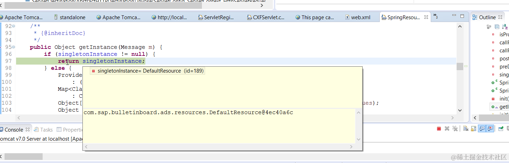Toggle alphabetical sort in the Outline view
The height and width of the screenshot is (163, 509).
505,27
